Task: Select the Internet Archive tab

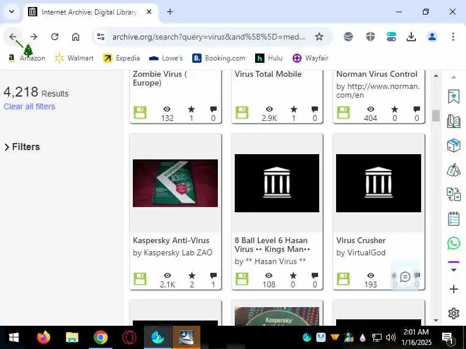Action: (89, 12)
